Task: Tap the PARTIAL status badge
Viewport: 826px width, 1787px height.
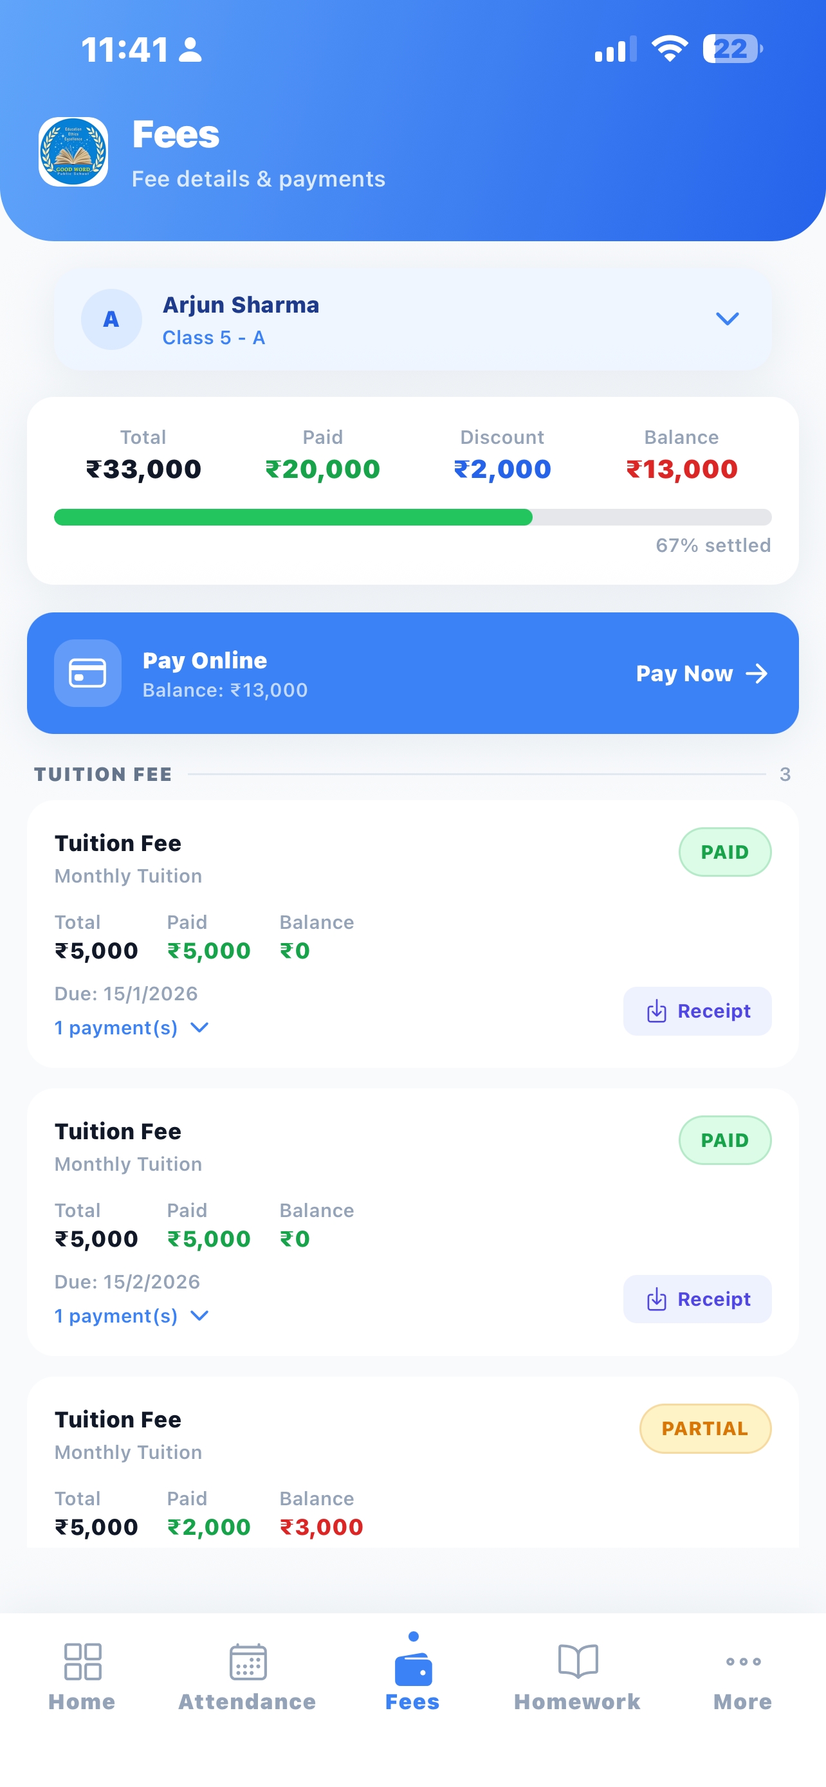Action: click(x=705, y=1428)
